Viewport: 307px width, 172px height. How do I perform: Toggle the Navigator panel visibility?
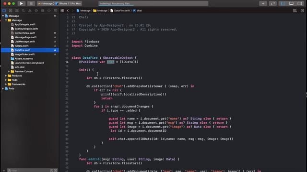click(283, 3)
